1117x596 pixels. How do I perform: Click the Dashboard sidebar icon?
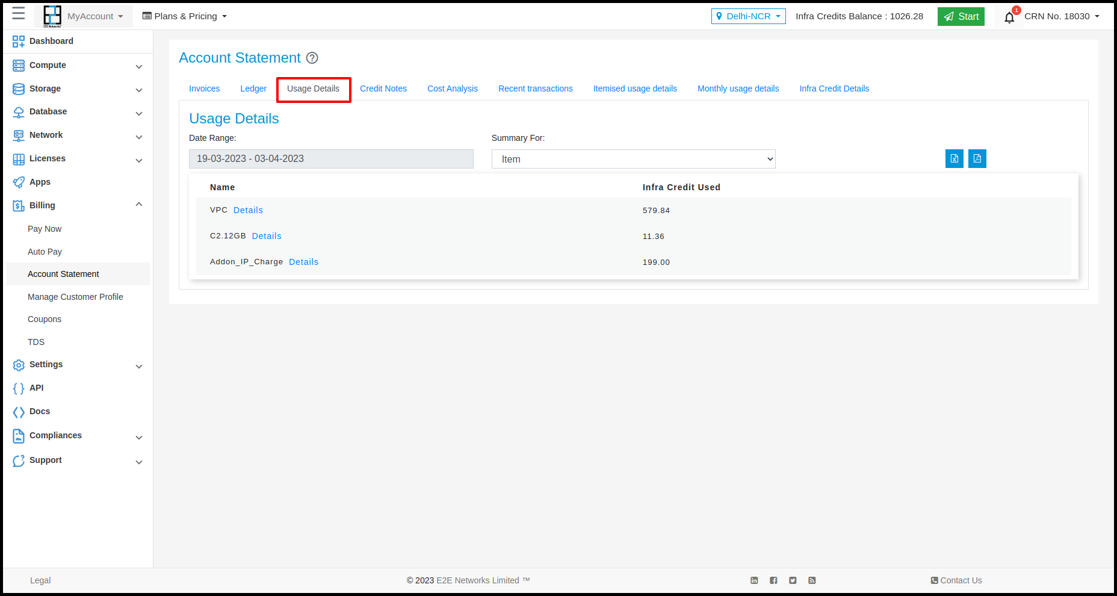point(19,42)
